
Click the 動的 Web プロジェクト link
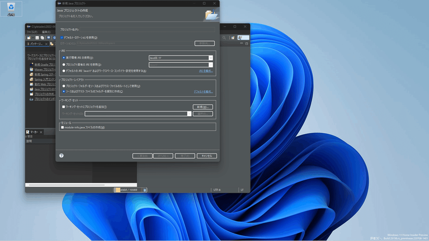[45, 84]
